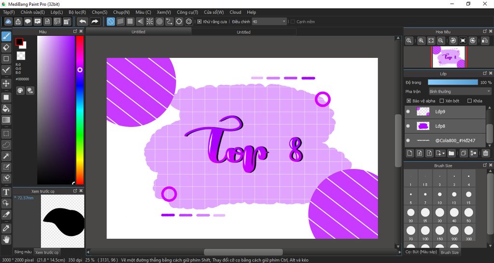Enable crisscross grid snap guide
The width and height of the screenshot is (494, 263).
(130, 21)
